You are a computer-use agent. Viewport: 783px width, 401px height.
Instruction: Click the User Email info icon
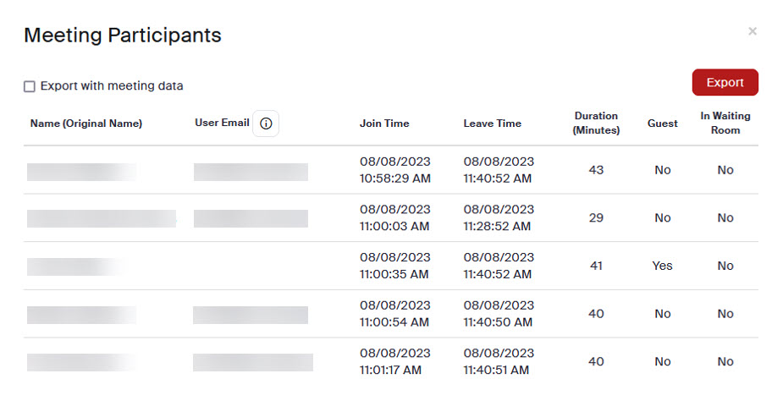(266, 124)
